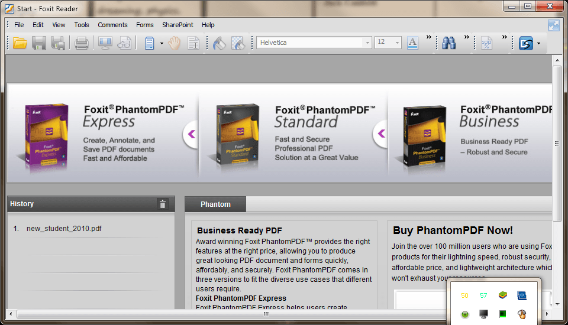Expand hidden items after the zoom icon
This screenshot has height=325, width=568.
(505, 37)
